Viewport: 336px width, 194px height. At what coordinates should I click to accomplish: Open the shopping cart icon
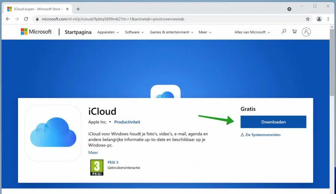(x=295, y=32)
